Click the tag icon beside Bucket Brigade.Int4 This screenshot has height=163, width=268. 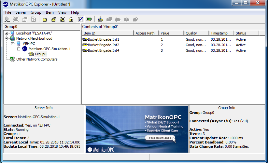pyautogui.click(x=85, y=50)
